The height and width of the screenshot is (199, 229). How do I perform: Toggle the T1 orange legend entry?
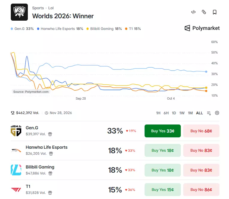133,29
